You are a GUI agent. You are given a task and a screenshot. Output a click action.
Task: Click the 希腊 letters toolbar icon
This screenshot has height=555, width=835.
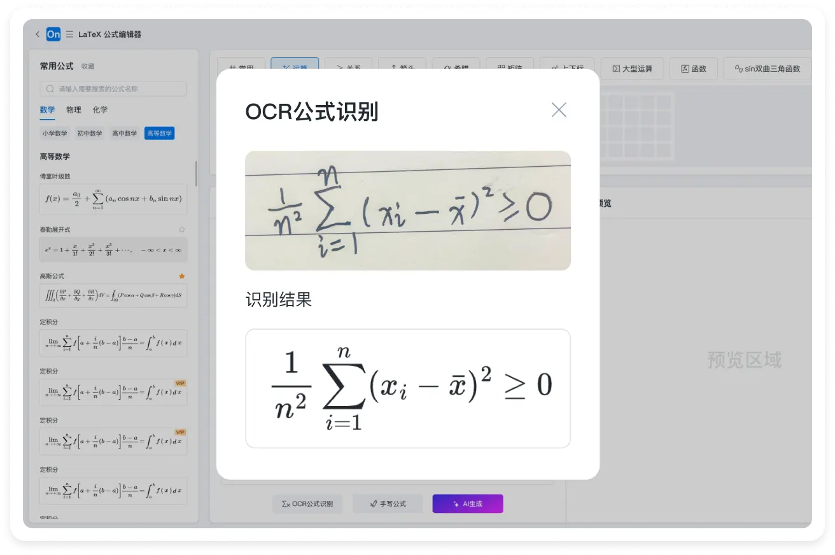coord(456,67)
